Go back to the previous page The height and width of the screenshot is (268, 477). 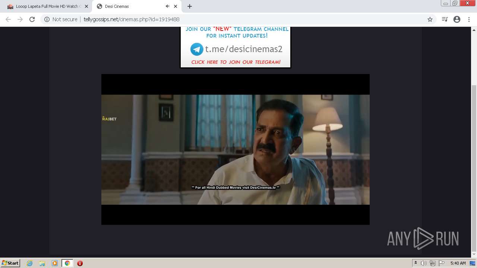point(8,19)
